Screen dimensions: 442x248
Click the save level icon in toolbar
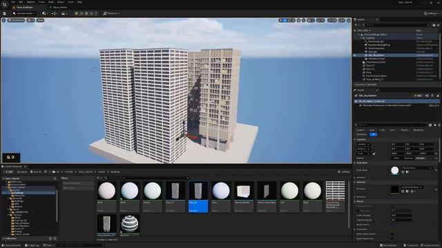[5, 13]
